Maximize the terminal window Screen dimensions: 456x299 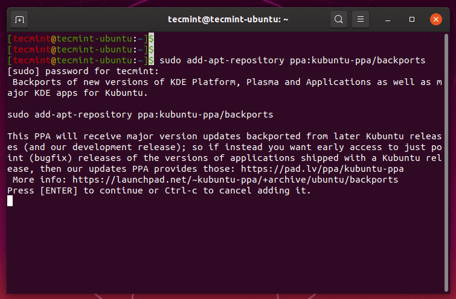[x=412, y=19]
